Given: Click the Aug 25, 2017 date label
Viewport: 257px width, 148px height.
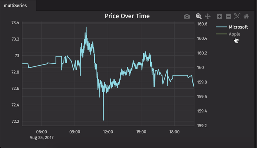Looking at the screenshot, I should click(42, 138).
